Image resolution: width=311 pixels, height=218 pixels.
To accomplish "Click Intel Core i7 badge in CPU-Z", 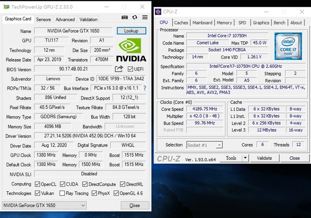I will tap(288, 46).
